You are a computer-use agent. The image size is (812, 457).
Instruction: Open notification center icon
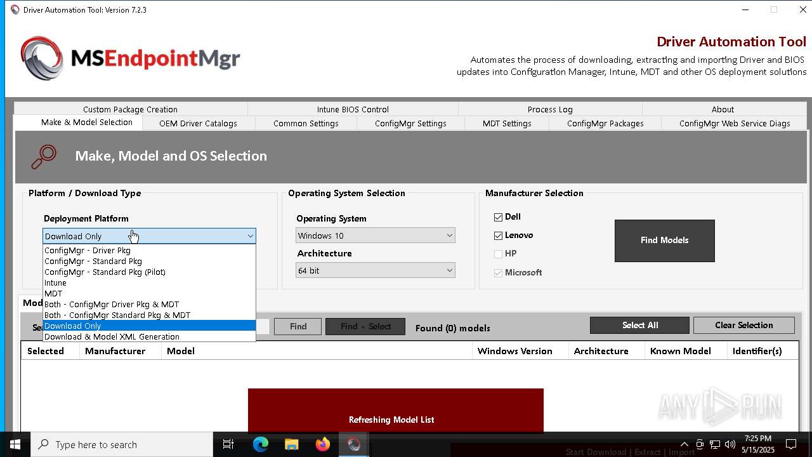click(x=791, y=444)
